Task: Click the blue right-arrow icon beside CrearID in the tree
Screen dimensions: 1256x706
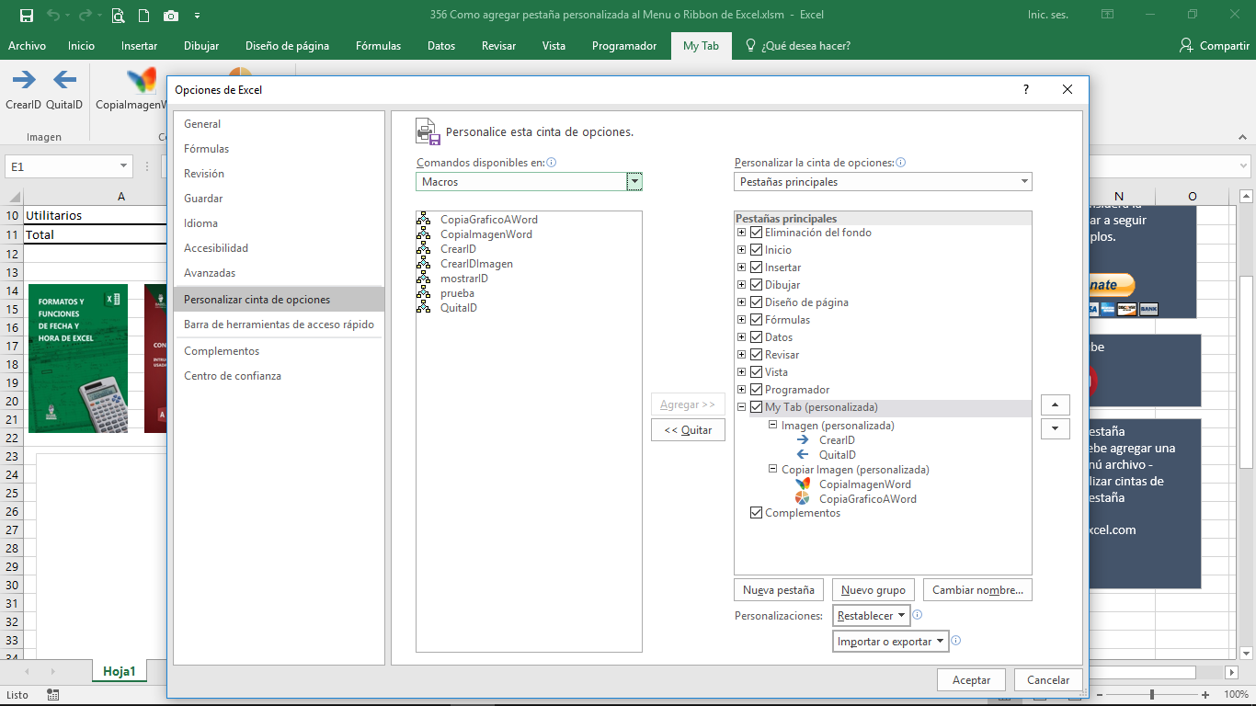Action: tap(803, 440)
